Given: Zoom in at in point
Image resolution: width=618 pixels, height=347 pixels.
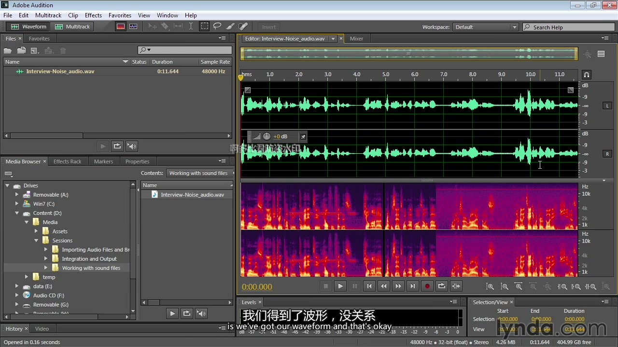Looking at the screenshot, I should click(562, 286).
